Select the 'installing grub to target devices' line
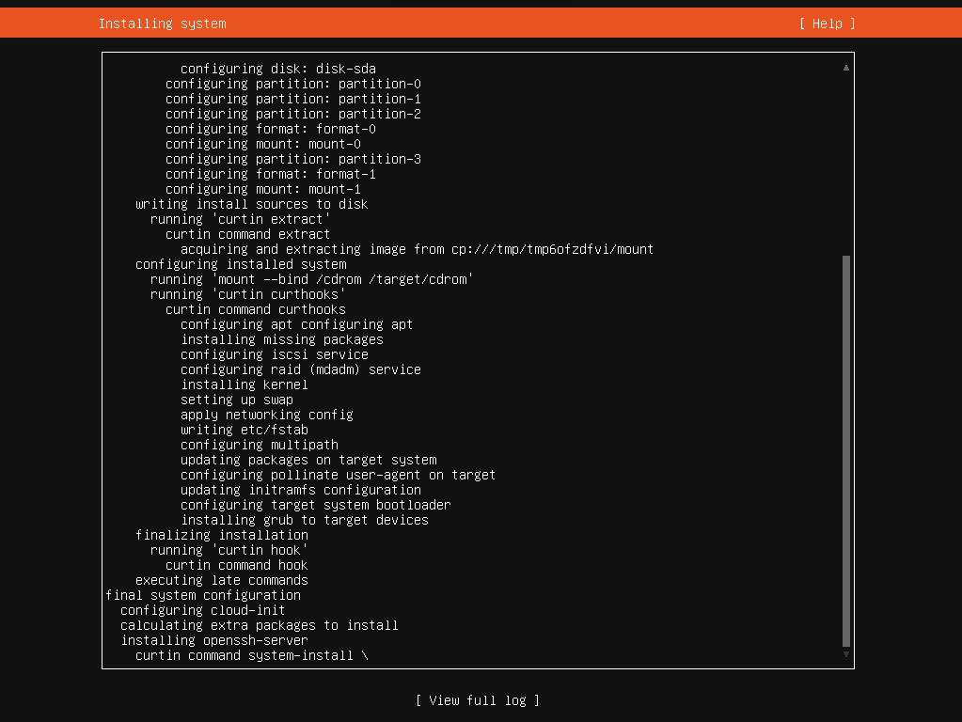The width and height of the screenshot is (962, 722). [305, 520]
